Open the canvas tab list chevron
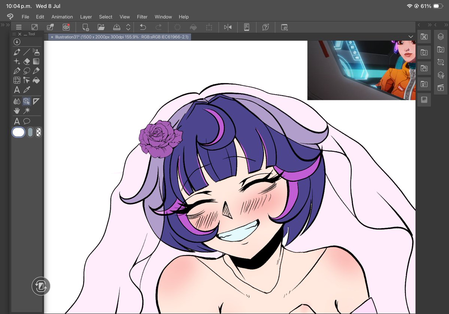Screen dimensions: 449x314 [x=411, y=37]
